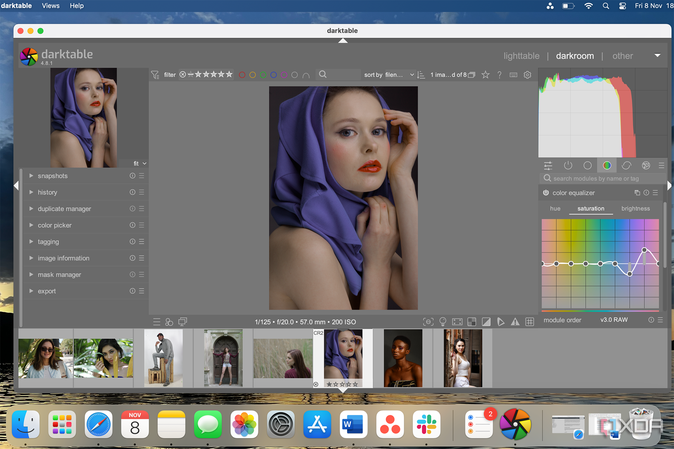Show active modules power icon tab
Viewport: 674px width, 449px height.
[x=568, y=165]
